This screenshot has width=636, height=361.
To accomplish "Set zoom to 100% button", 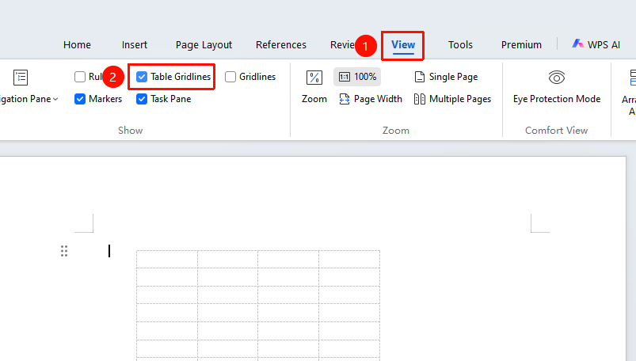I will coord(357,77).
